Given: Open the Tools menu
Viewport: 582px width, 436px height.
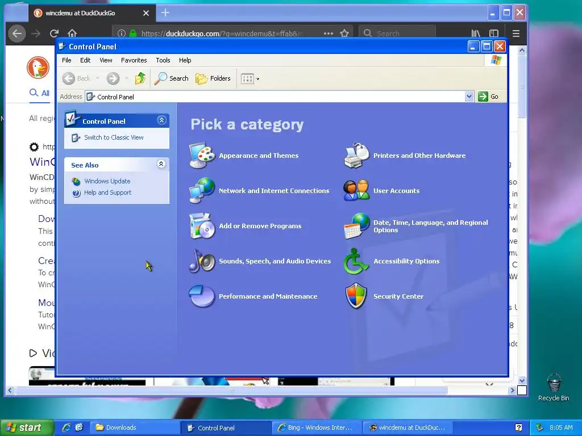Looking at the screenshot, I should tap(163, 60).
